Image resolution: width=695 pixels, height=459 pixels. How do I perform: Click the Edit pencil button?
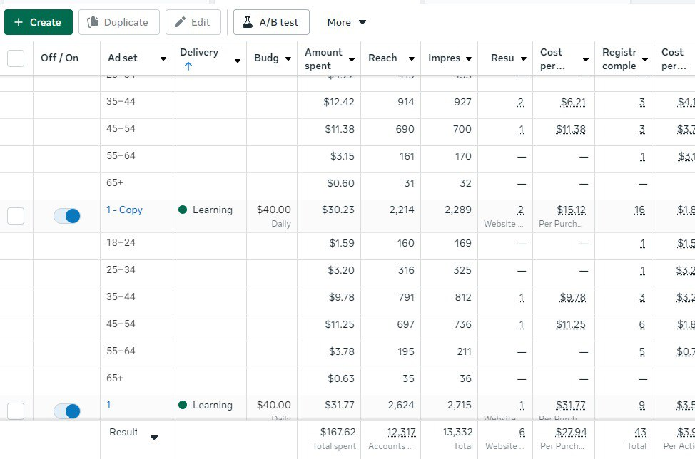(193, 22)
